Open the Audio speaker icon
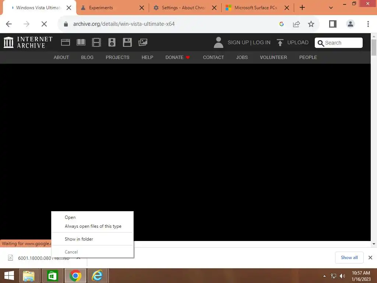The height and width of the screenshot is (283, 377). click(x=112, y=42)
